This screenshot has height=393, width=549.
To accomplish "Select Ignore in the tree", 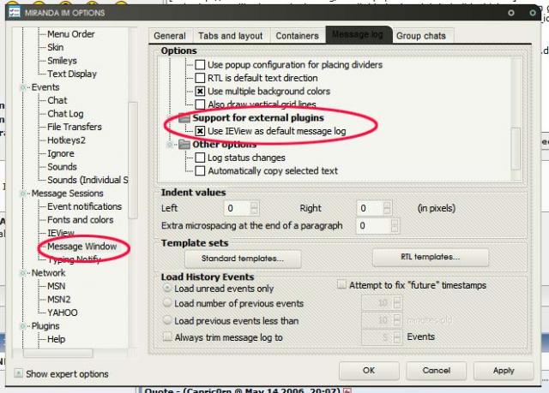I will tap(61, 153).
